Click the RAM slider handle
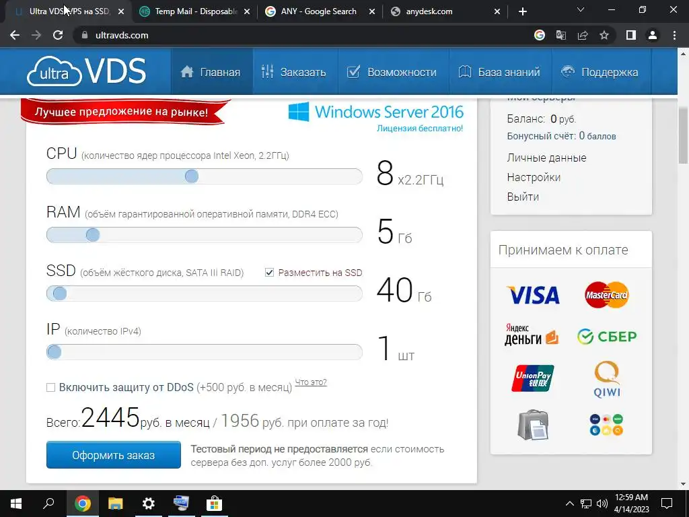Viewport: 689px width, 517px height. pyautogui.click(x=93, y=235)
